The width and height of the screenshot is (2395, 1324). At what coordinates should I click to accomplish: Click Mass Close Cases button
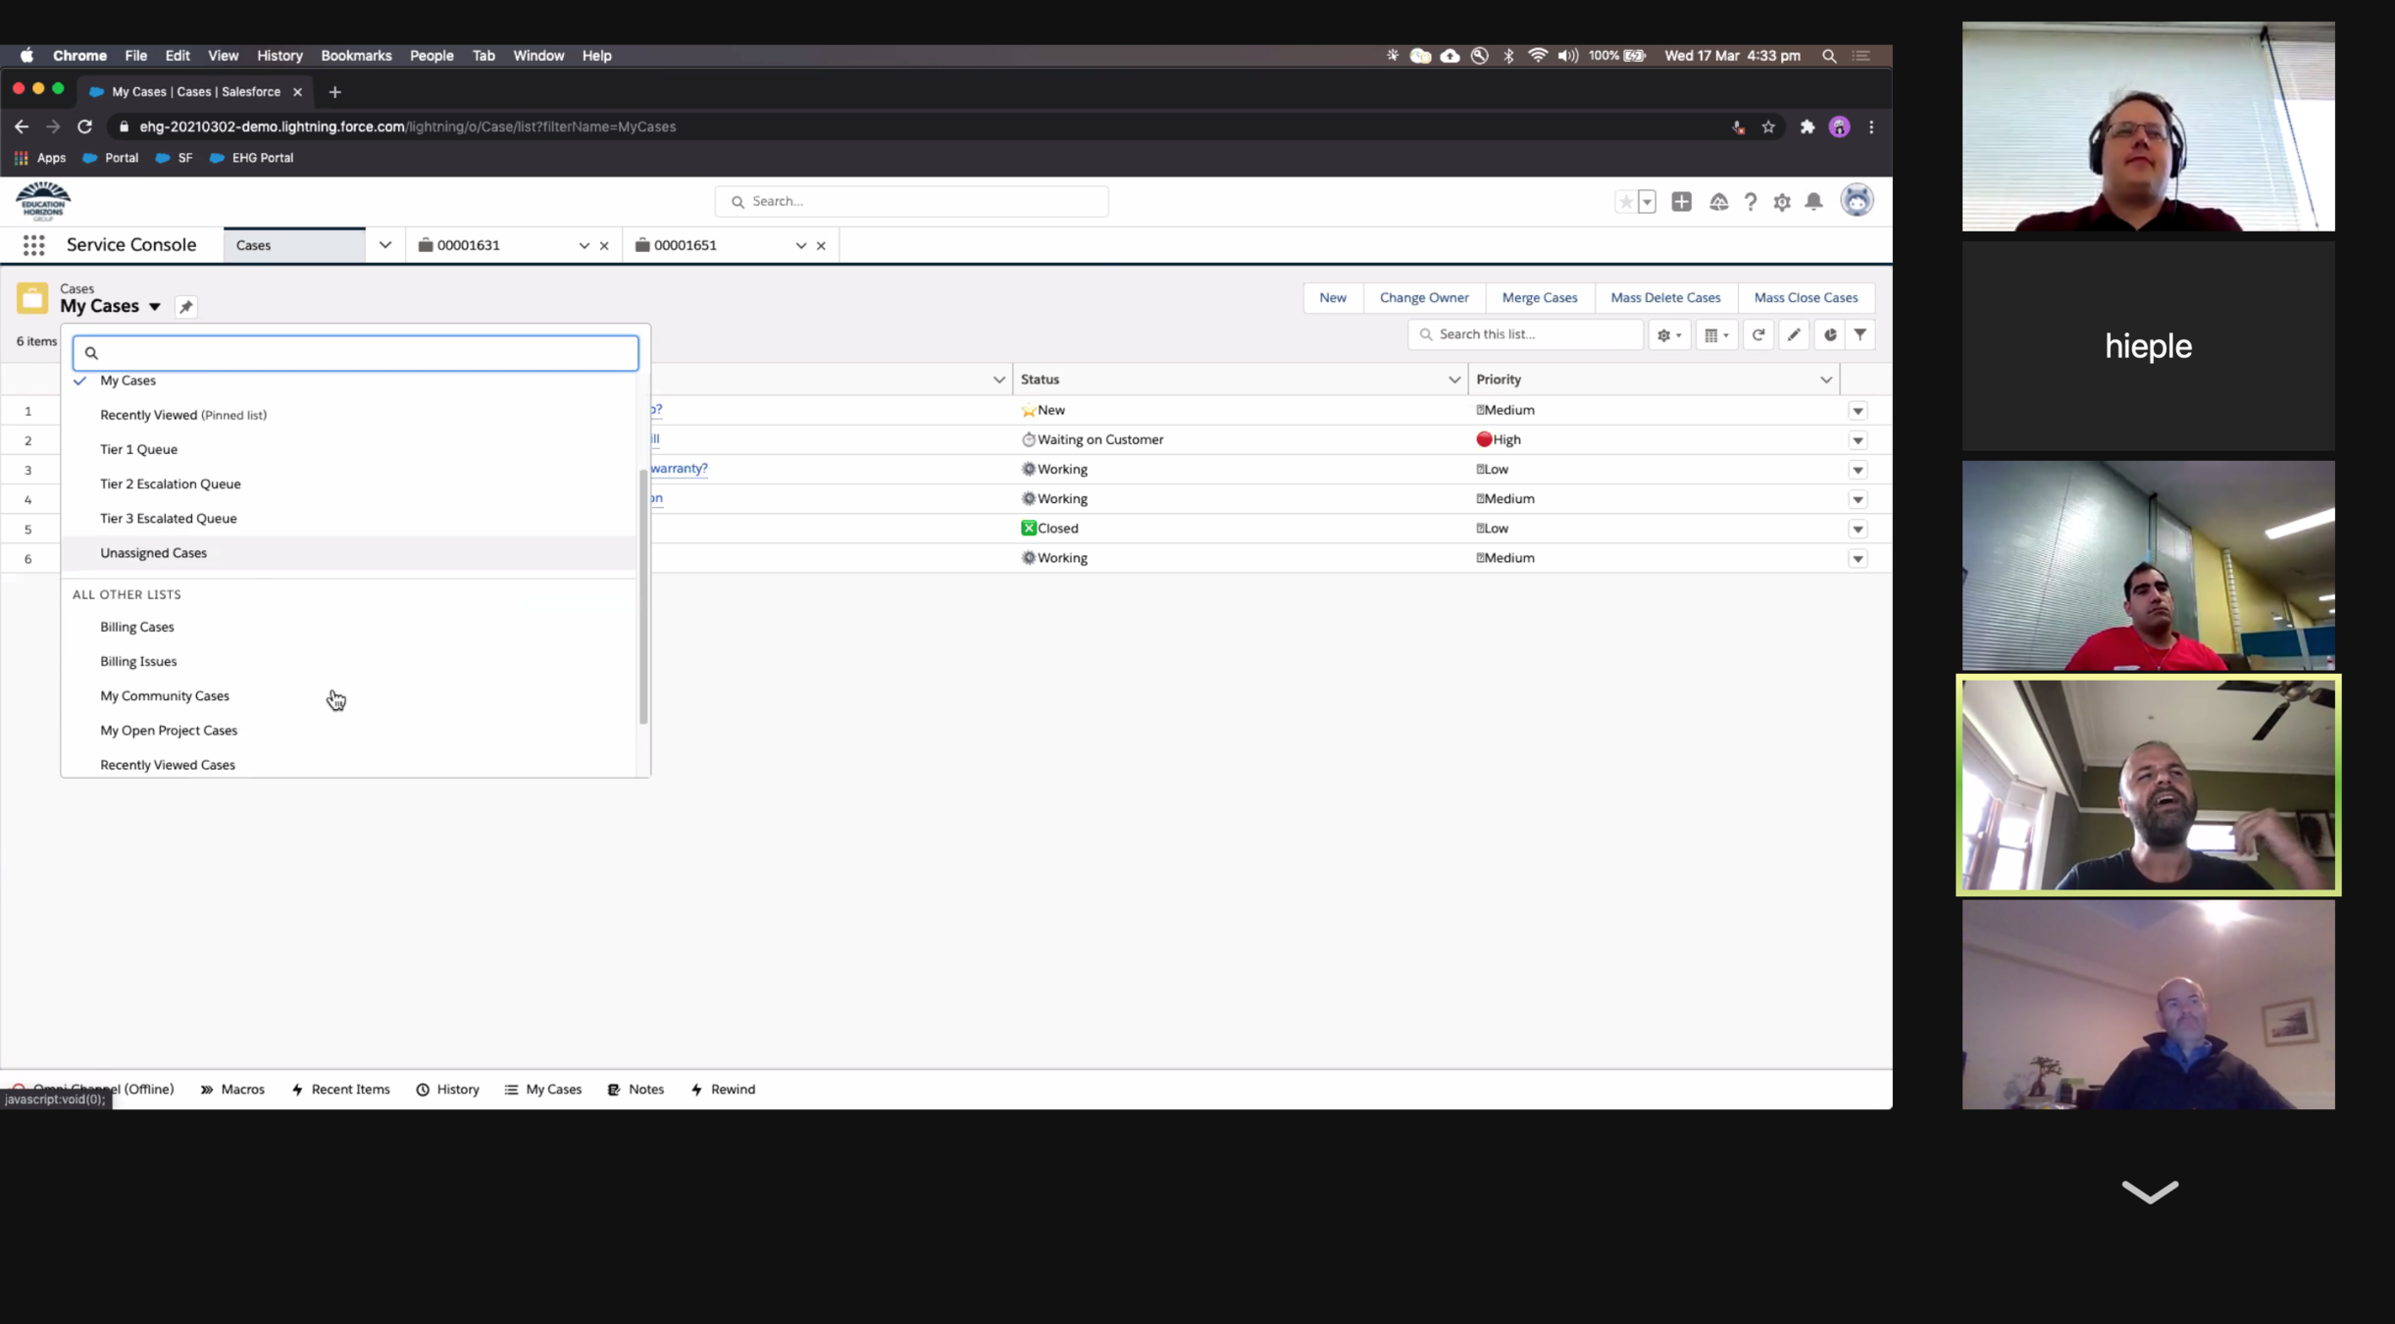pos(1805,298)
